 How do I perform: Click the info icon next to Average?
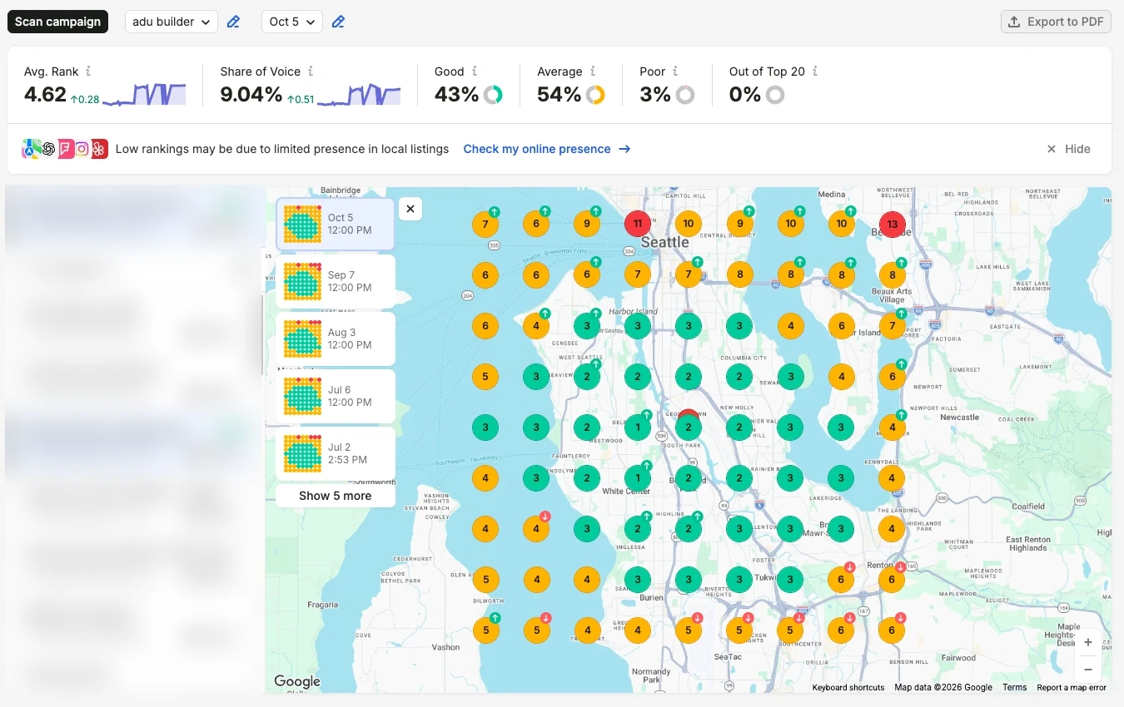[593, 72]
